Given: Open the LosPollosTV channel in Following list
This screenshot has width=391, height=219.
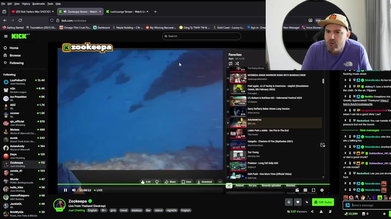Looking at the screenshot, I should pos(24,82).
